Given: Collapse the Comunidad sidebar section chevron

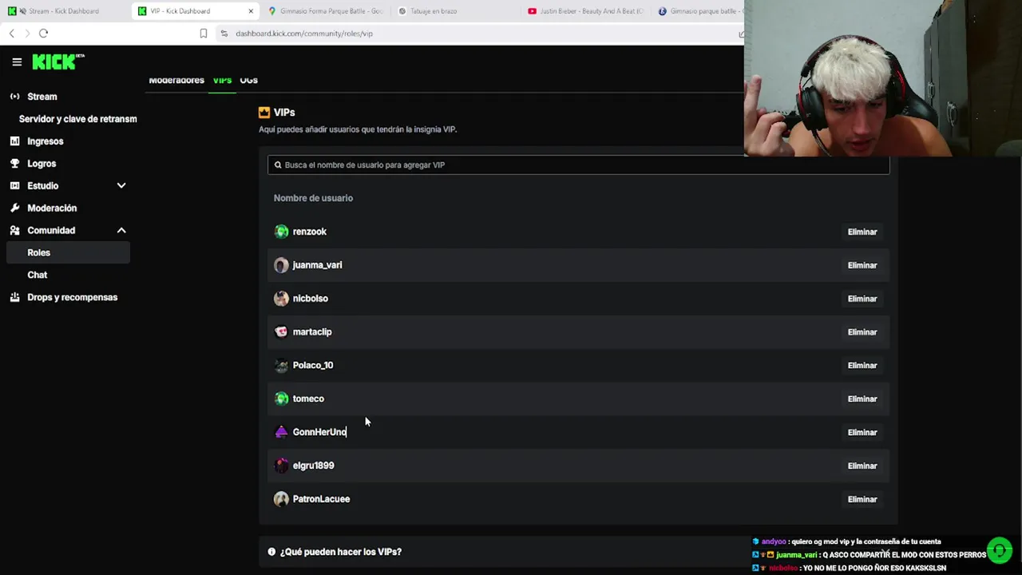Looking at the screenshot, I should [121, 231].
